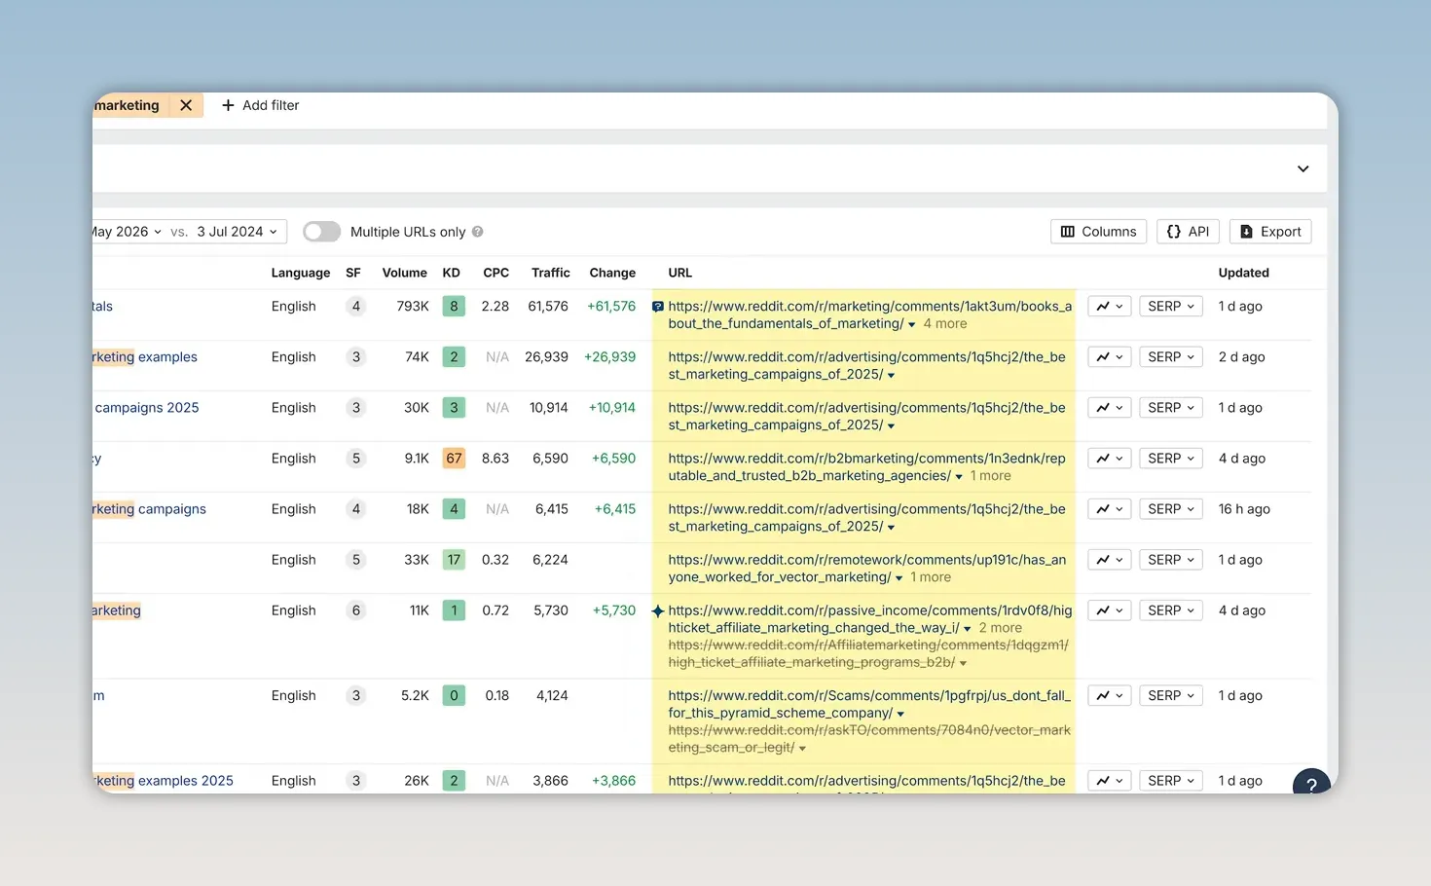The width and height of the screenshot is (1431, 886).
Task: Click the SERP features badge 6 in 11K row
Action: point(356,610)
